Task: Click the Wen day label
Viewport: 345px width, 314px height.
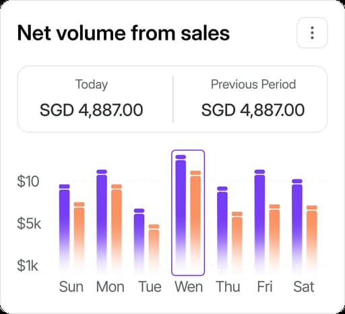Action: (x=189, y=286)
